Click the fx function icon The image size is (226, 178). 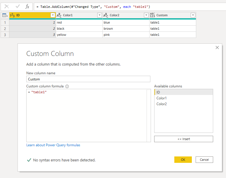[27, 6]
